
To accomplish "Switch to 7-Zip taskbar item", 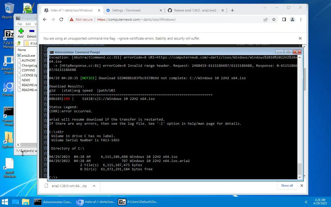I will click(138, 202).
